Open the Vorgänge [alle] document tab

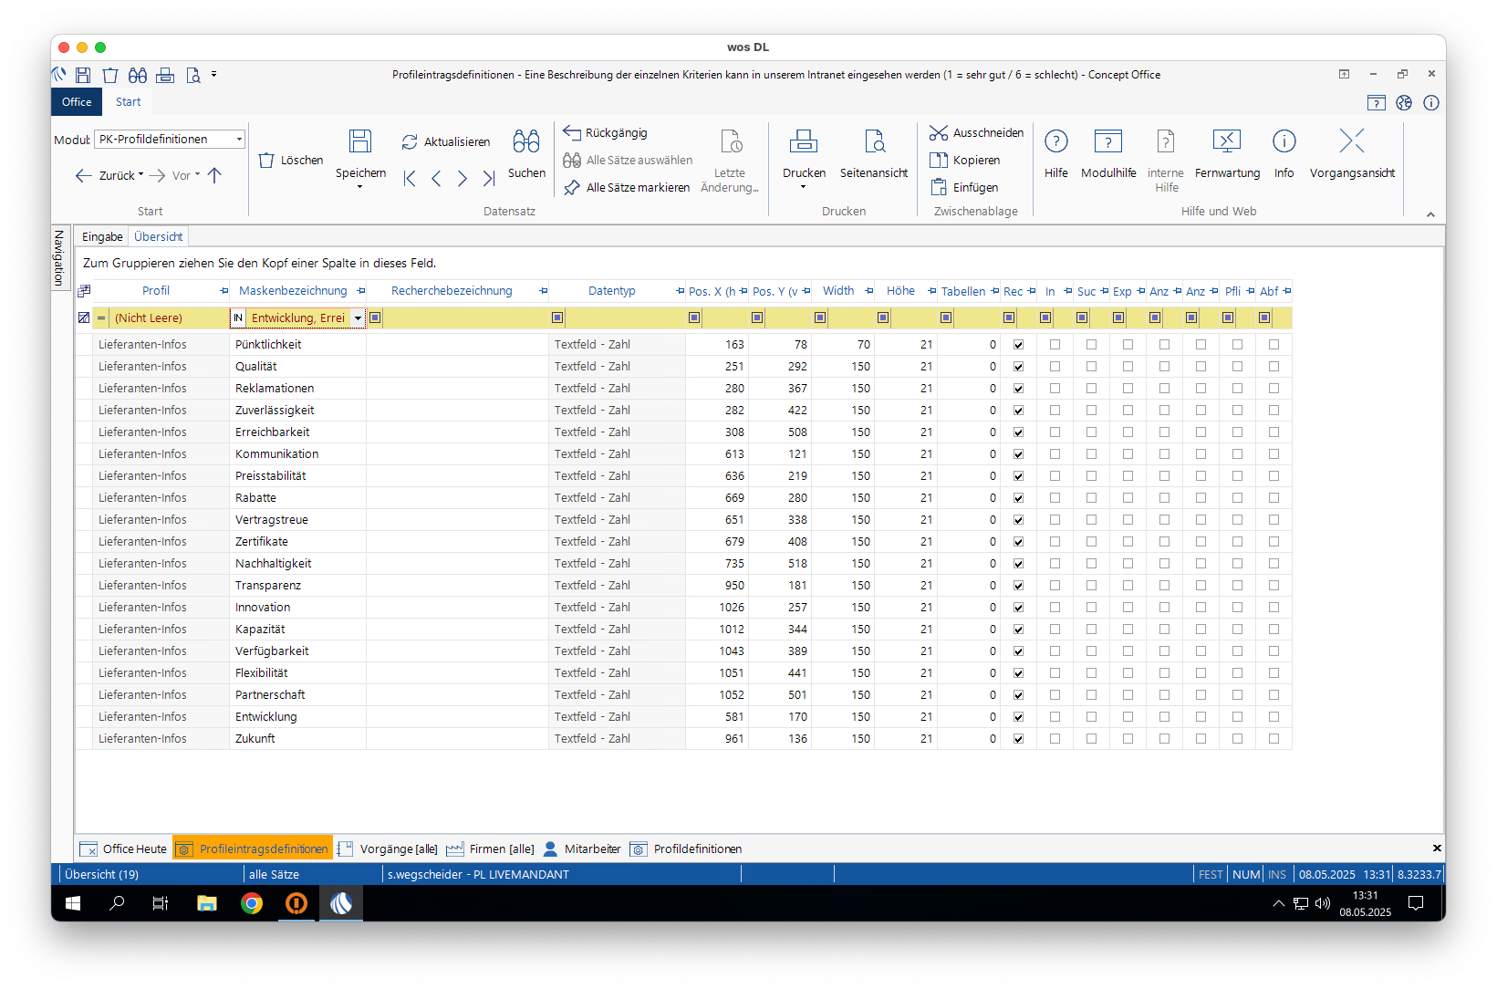tap(388, 848)
